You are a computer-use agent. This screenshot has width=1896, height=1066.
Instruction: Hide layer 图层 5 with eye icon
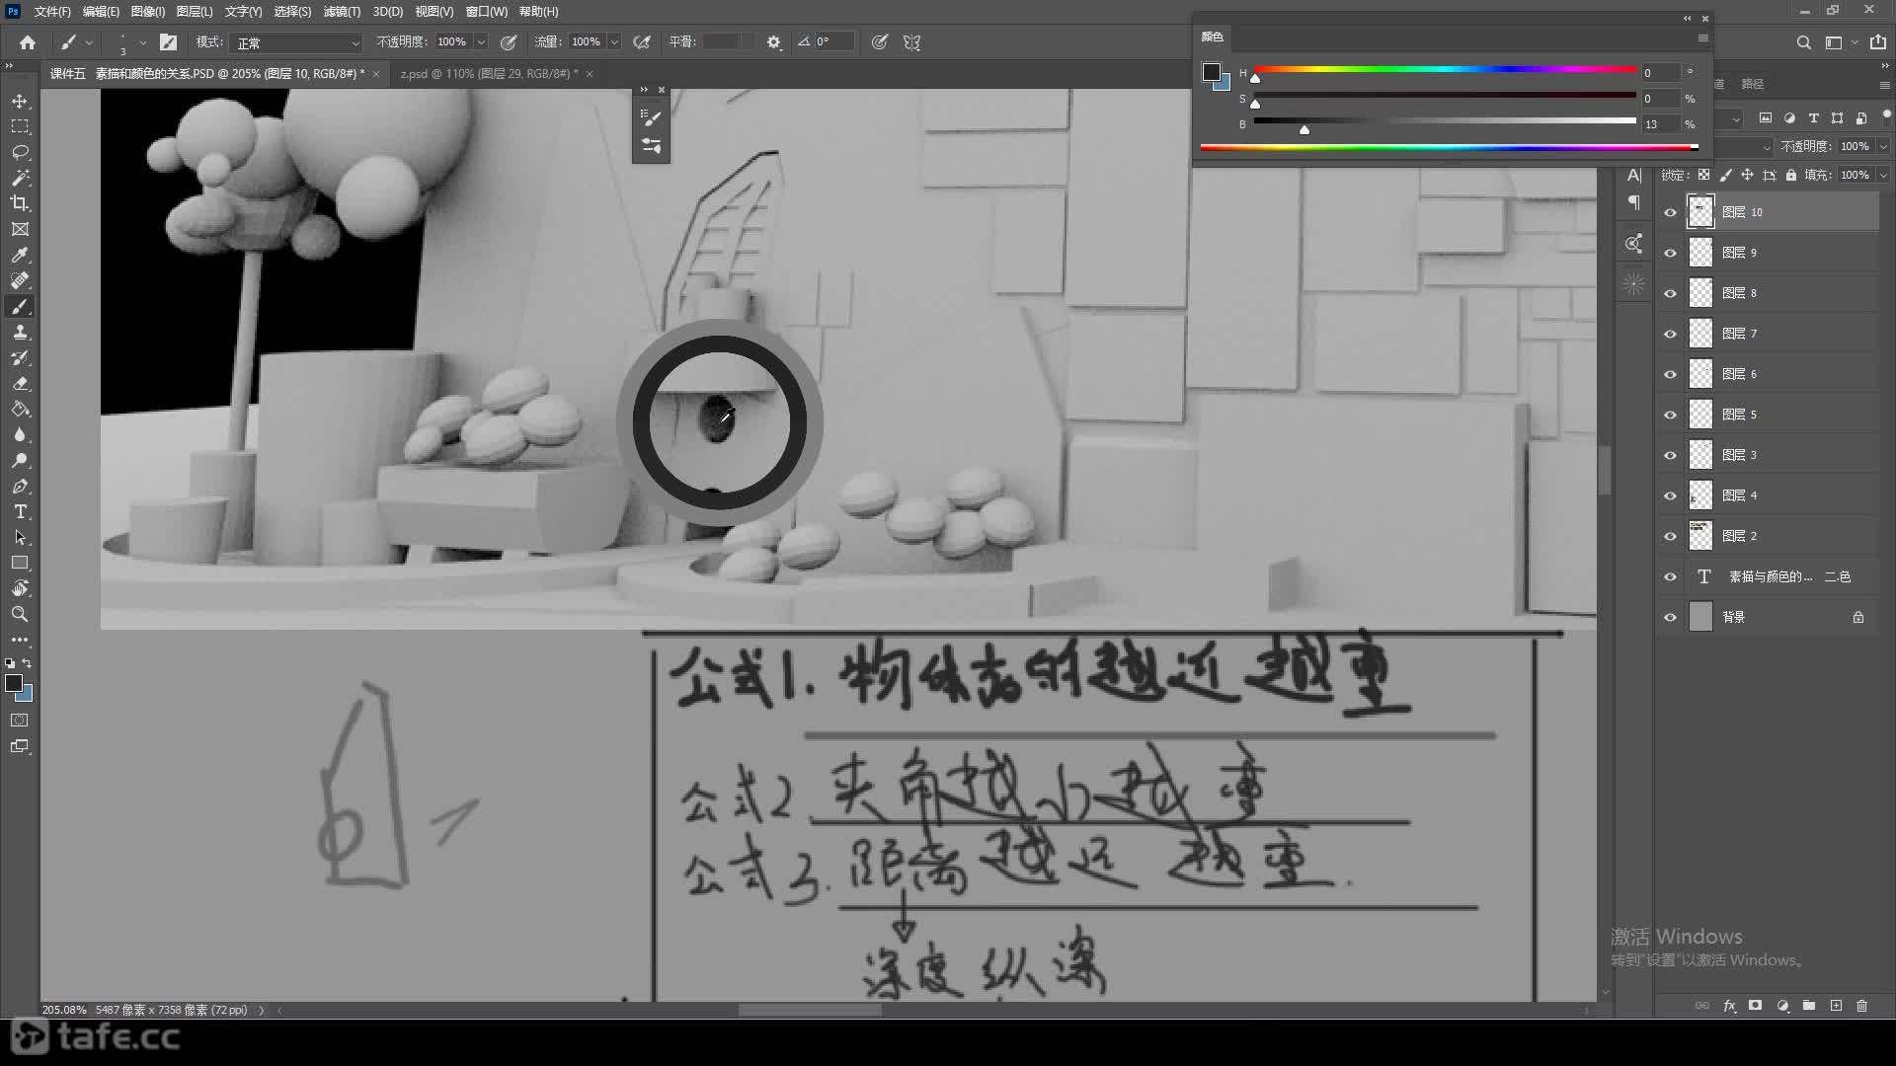pos(1670,415)
